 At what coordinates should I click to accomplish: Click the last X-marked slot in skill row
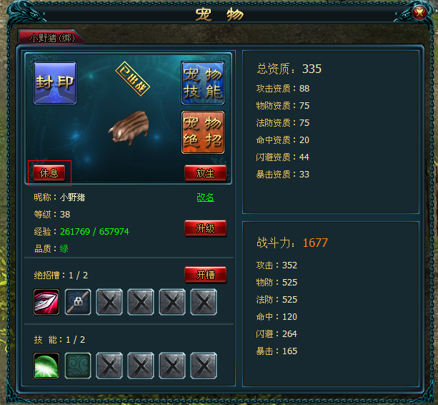204,366
